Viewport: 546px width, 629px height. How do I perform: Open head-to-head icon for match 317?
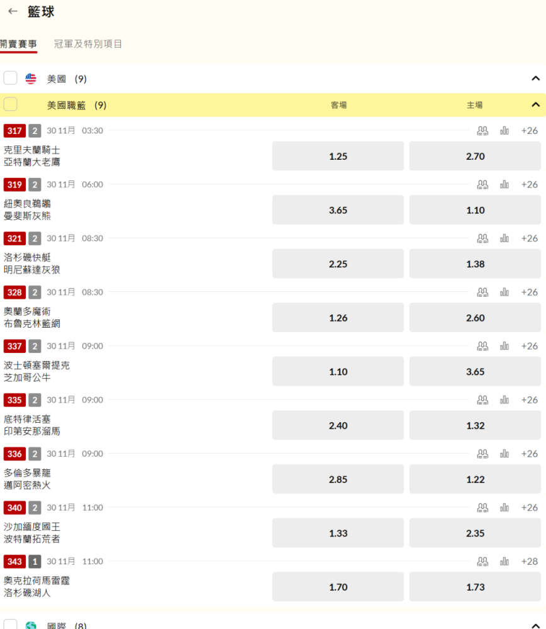[482, 131]
